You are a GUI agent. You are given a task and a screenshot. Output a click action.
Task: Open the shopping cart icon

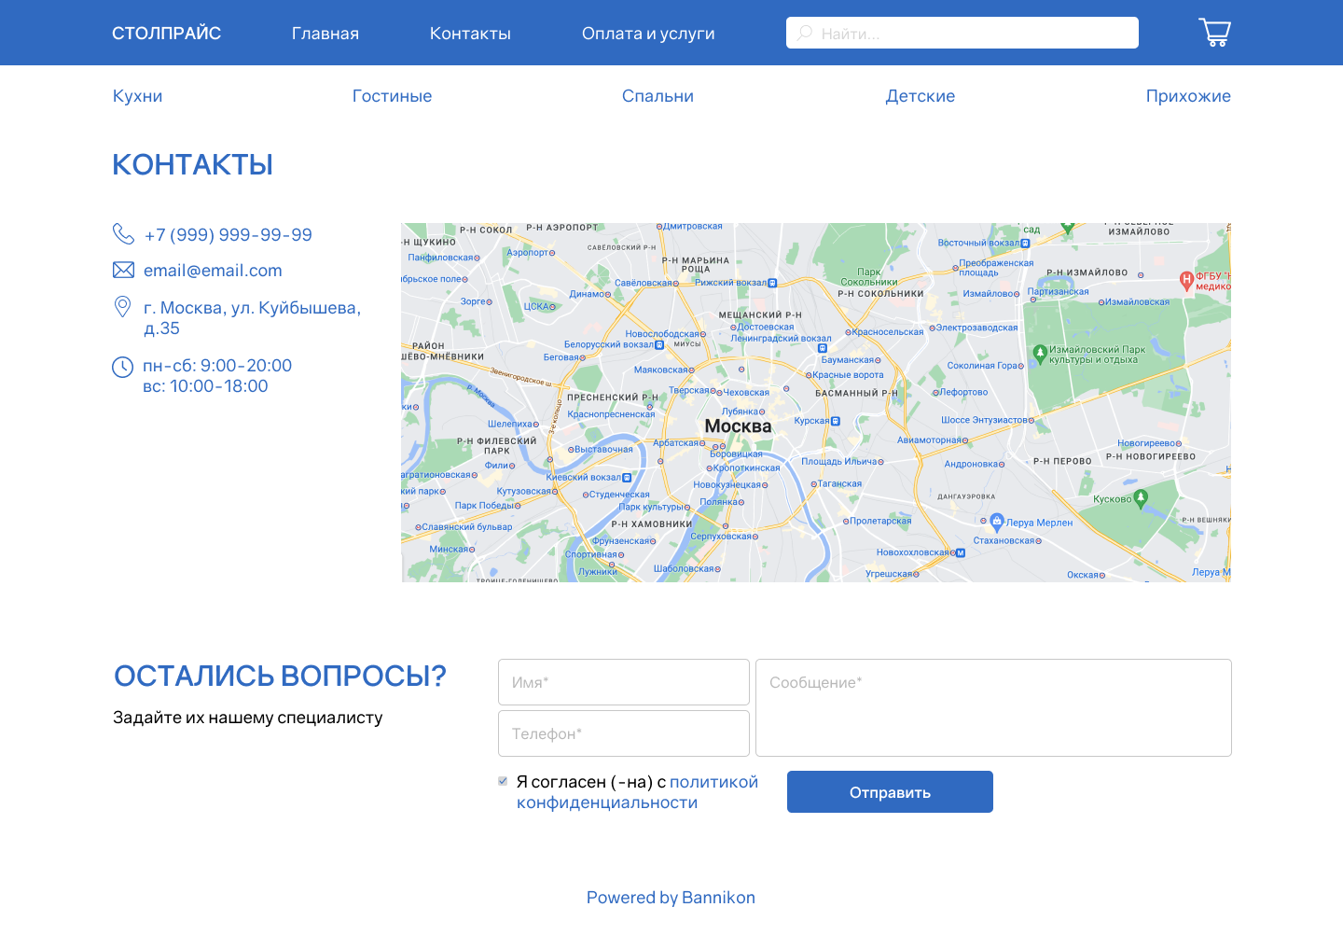click(x=1214, y=33)
